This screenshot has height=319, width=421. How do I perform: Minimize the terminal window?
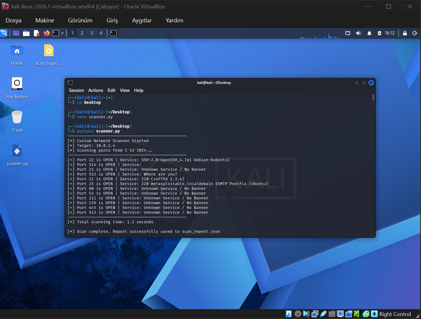pyautogui.click(x=357, y=83)
